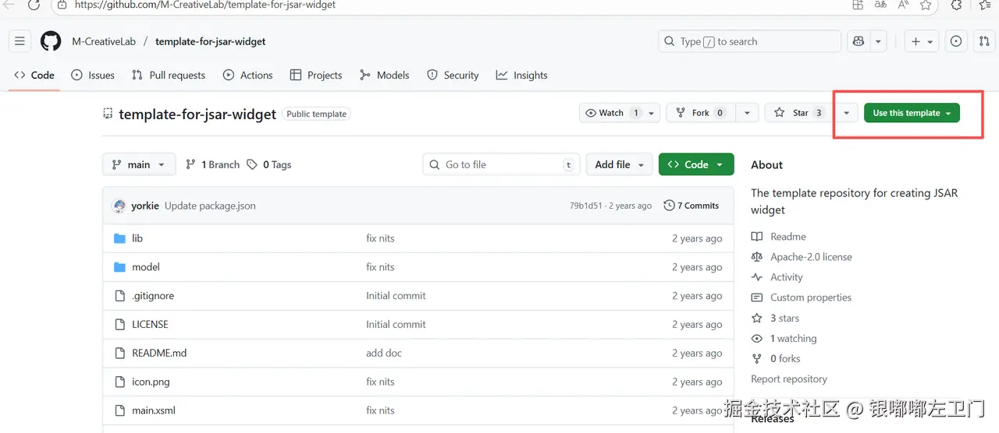Open the Apache-2.0 license link
This screenshot has width=999, height=433.
coord(811,257)
